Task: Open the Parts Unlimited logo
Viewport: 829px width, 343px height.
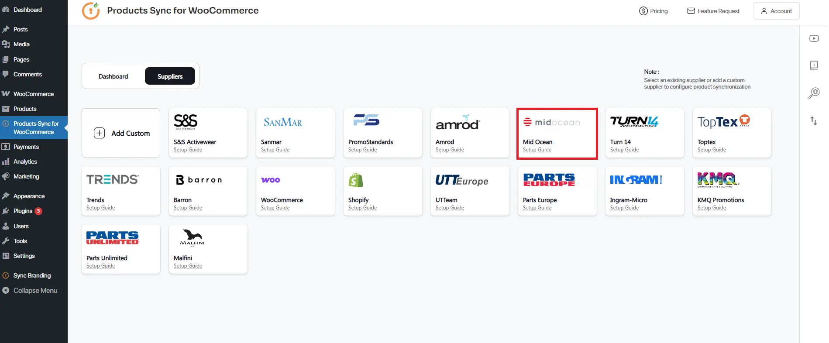Action: pyautogui.click(x=113, y=238)
